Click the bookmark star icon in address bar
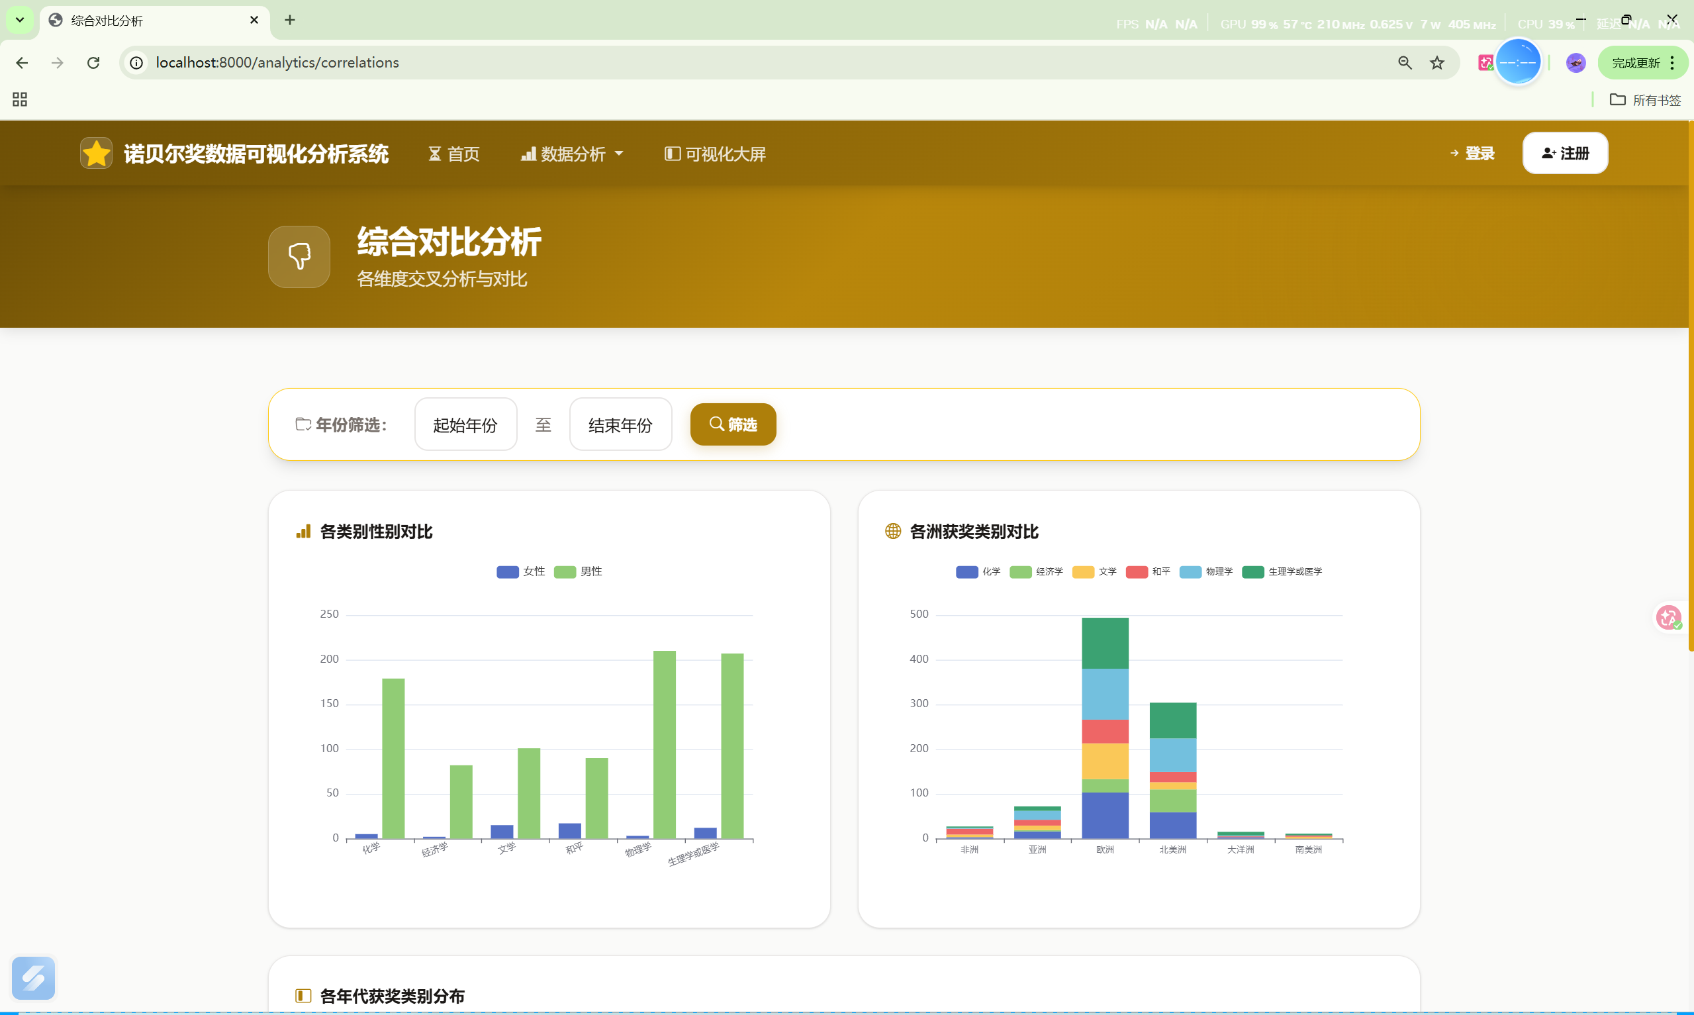This screenshot has width=1694, height=1015. 1436,63
